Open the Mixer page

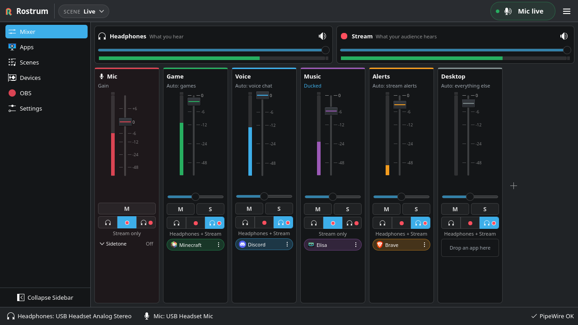point(47,32)
